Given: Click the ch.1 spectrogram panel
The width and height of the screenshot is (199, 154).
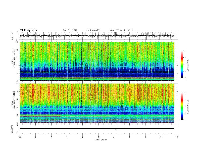Looking at the screenshot, I should (97, 61).
